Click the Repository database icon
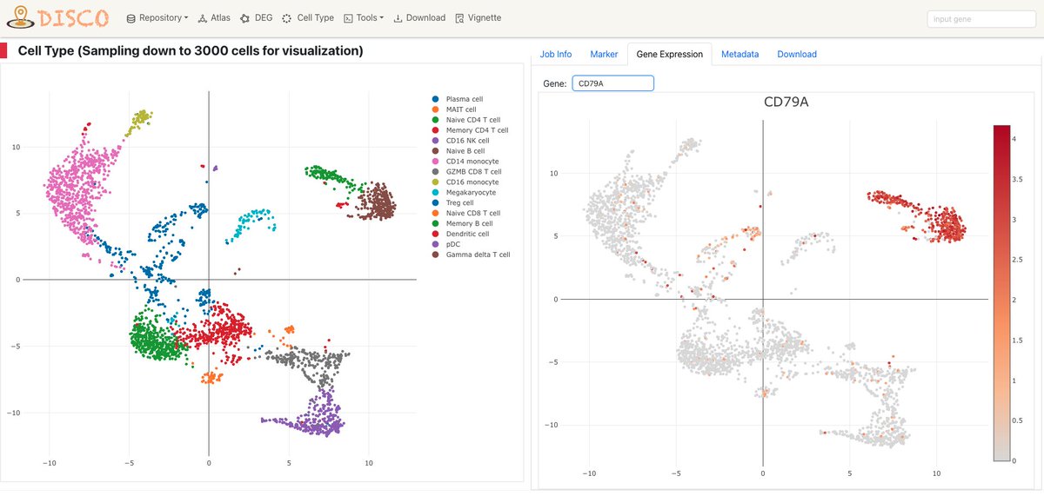Image resolution: width=1044 pixels, height=496 pixels. click(131, 18)
